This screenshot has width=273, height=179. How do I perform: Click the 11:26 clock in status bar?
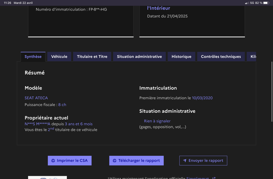[x=8, y=3]
